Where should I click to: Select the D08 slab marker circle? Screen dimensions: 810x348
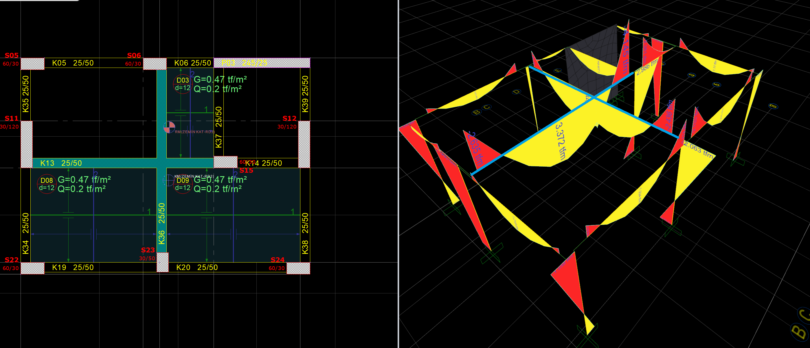pos(47,184)
